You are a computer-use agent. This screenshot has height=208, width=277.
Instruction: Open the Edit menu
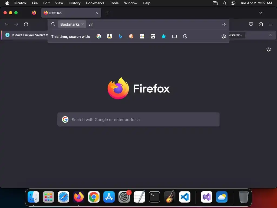[x=47, y=3]
